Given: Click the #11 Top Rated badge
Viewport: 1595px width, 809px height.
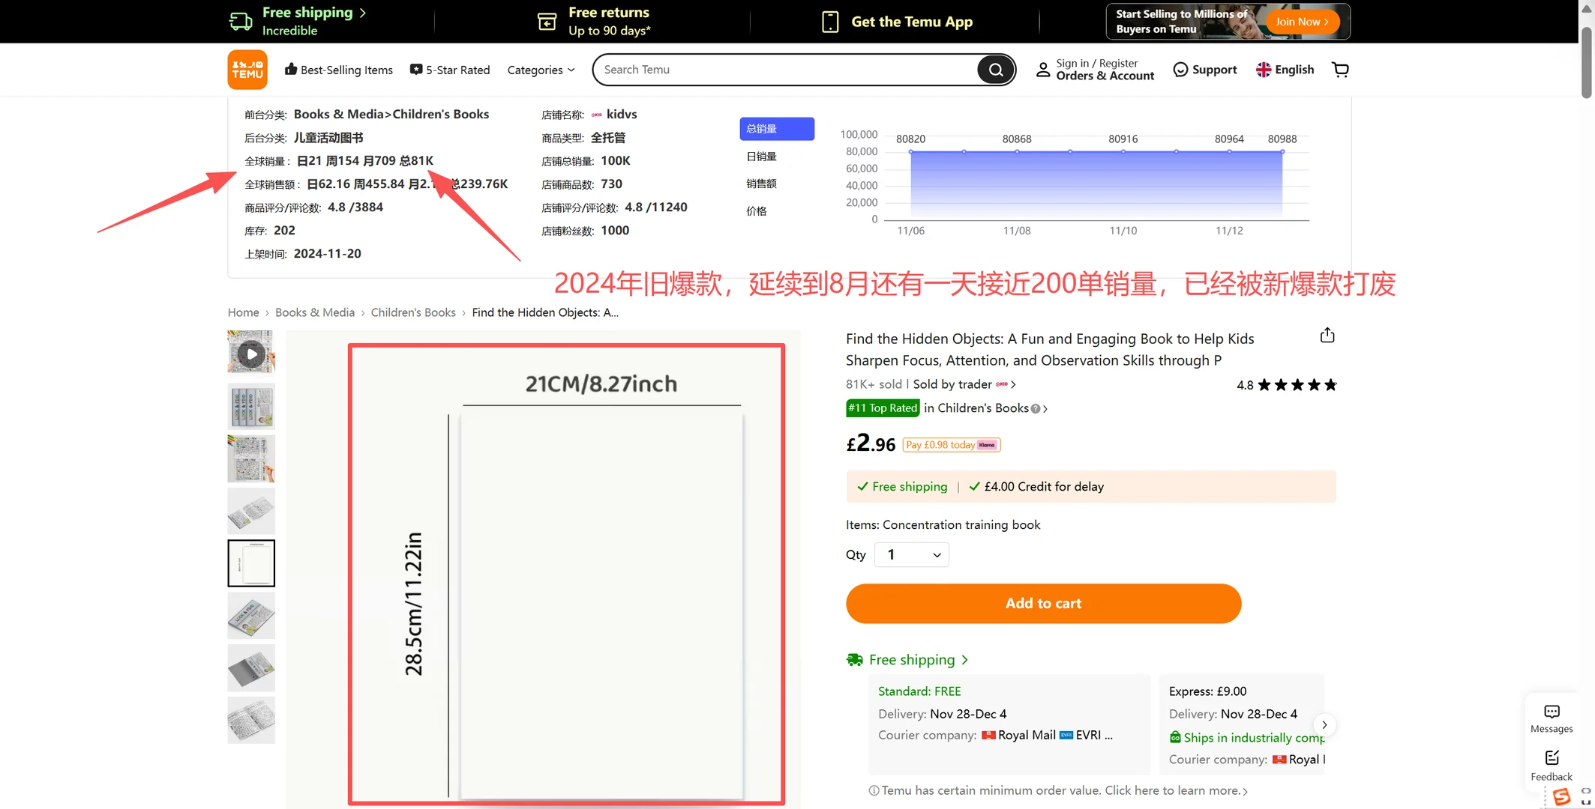Looking at the screenshot, I should [883, 408].
